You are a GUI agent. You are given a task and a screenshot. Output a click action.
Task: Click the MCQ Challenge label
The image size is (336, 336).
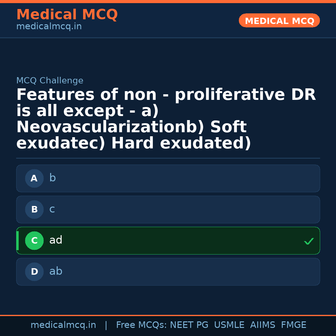coord(50,81)
